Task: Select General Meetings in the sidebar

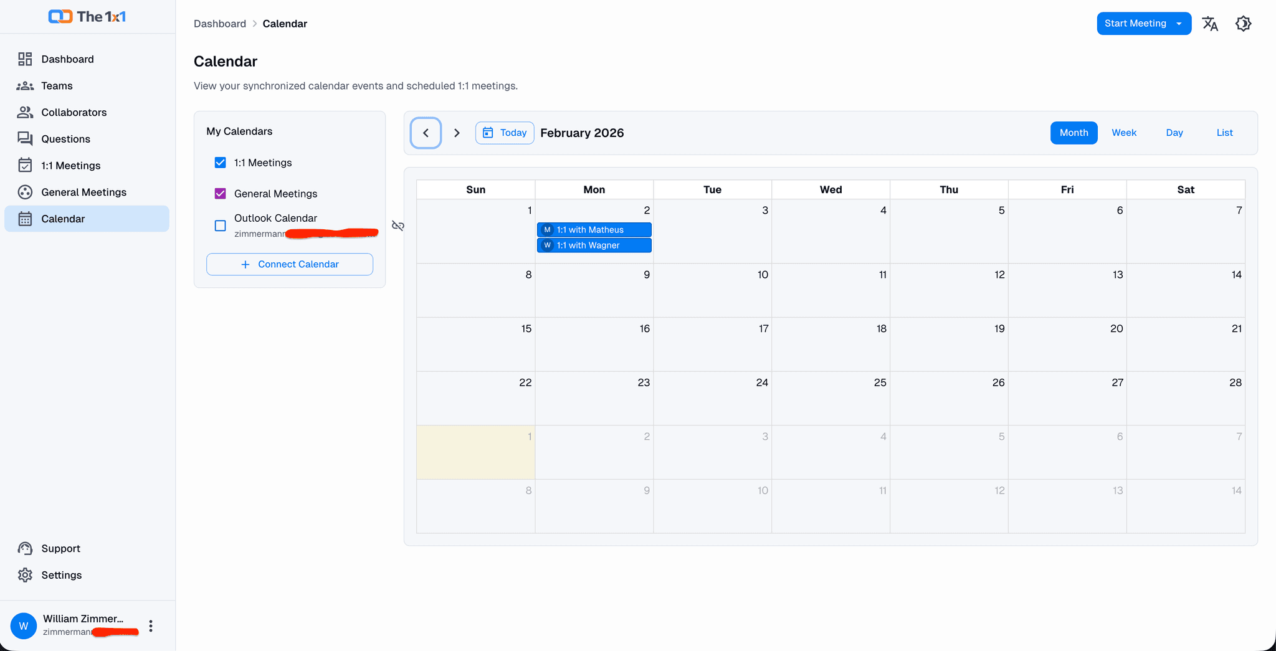Action: (83, 192)
